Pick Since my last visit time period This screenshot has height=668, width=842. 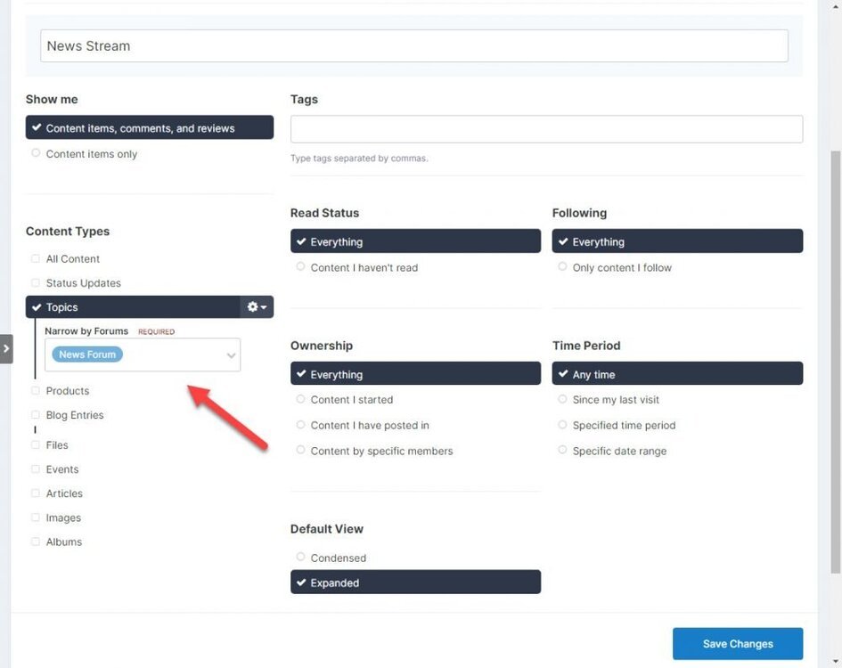[x=562, y=400]
